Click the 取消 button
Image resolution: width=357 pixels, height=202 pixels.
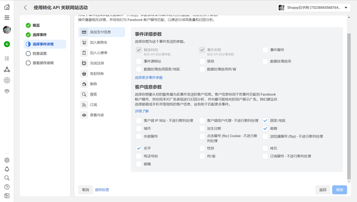pyautogui.click(x=85, y=190)
